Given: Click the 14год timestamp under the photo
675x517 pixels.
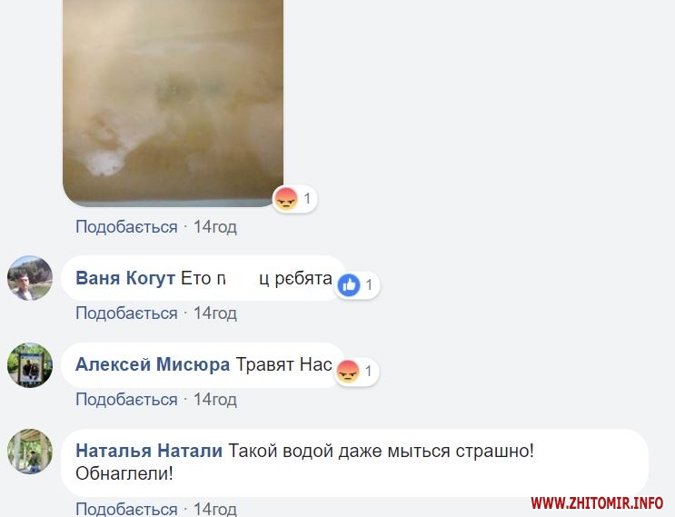Looking at the screenshot, I should [214, 227].
